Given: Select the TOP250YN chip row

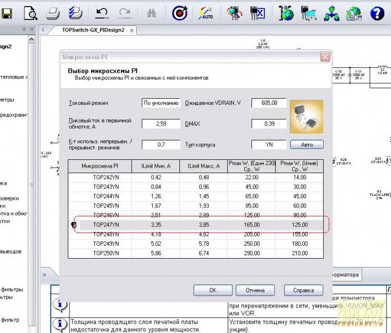Looking at the screenshot, I should click(x=106, y=253).
